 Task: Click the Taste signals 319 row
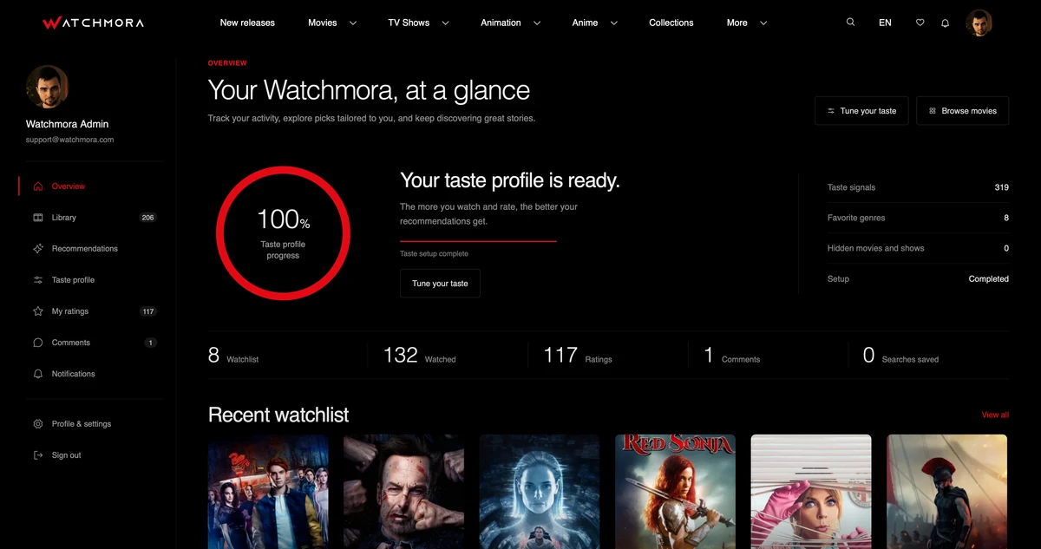coord(918,187)
